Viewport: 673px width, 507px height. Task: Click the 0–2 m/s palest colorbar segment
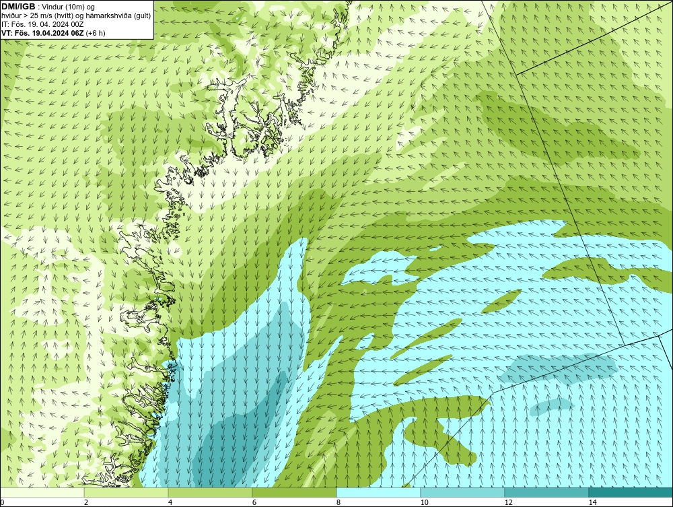(x=42, y=492)
